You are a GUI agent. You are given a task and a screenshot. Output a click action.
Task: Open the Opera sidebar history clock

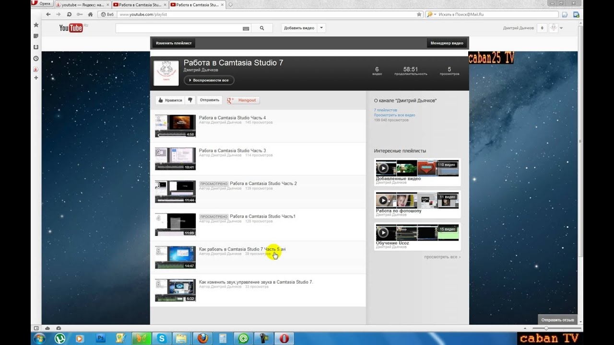point(36,58)
